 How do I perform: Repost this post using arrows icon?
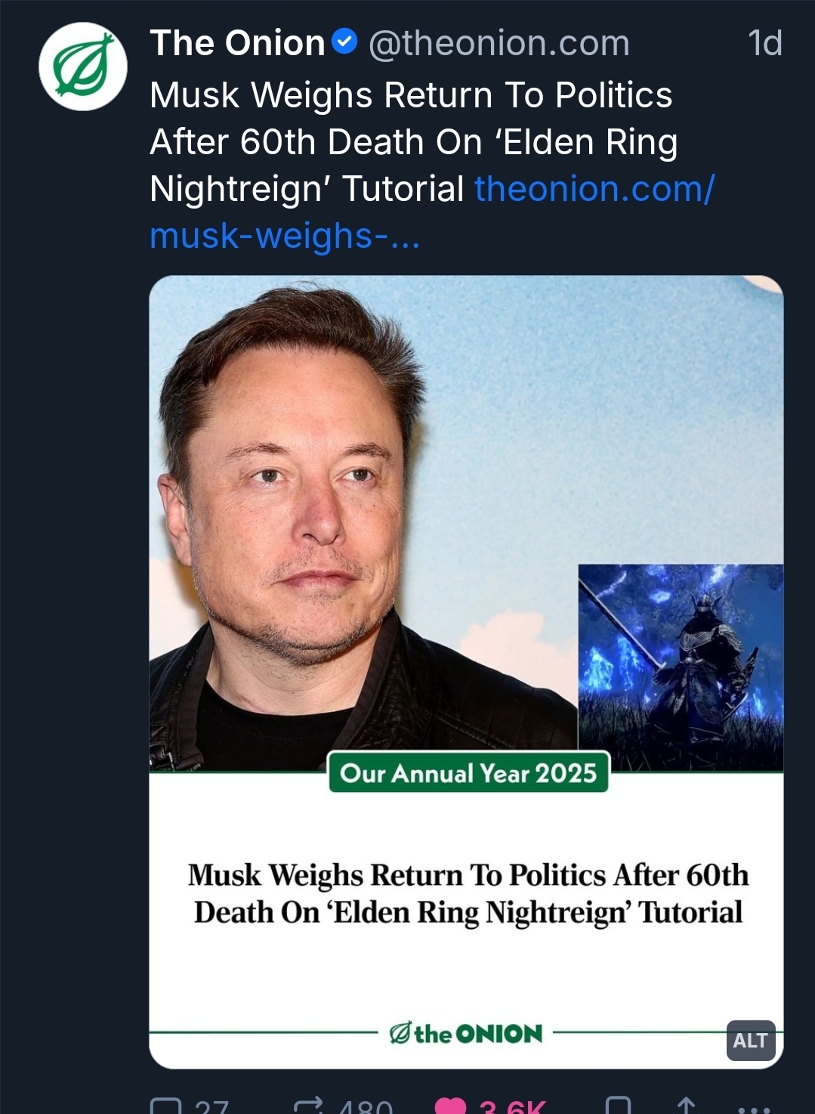(x=308, y=1106)
